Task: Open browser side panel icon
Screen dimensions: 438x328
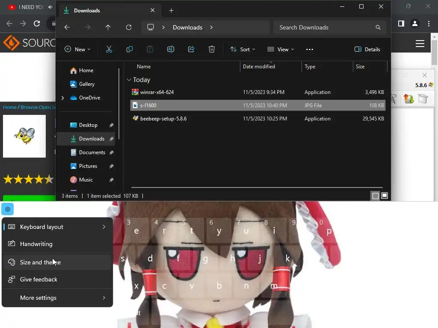Action: point(401,24)
